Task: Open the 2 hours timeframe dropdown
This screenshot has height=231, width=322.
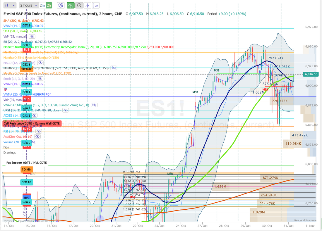Action: click(x=28, y=5)
